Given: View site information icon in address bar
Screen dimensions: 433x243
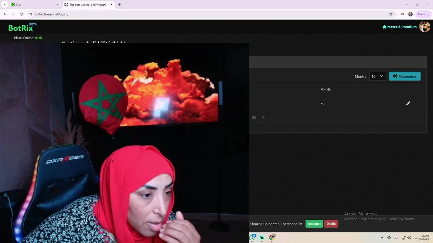Looking at the screenshot, I should [x=30, y=14].
